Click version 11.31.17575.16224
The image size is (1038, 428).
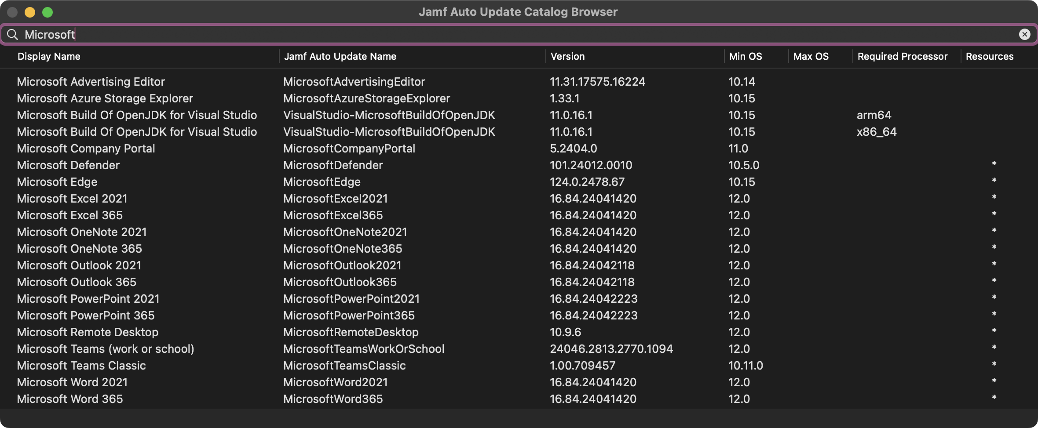coord(597,82)
